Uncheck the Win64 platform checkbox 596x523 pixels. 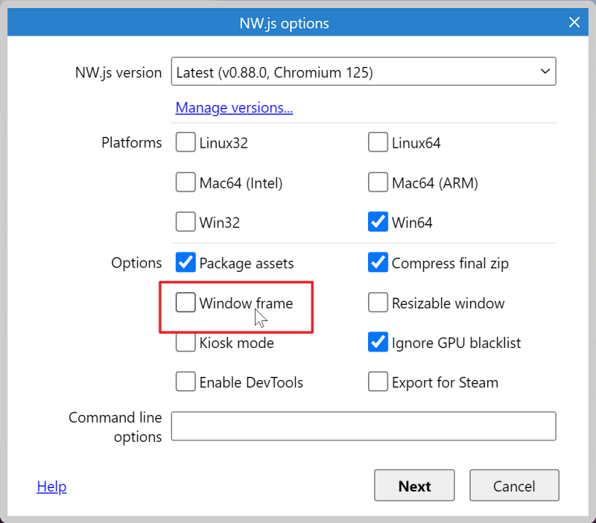click(x=378, y=221)
